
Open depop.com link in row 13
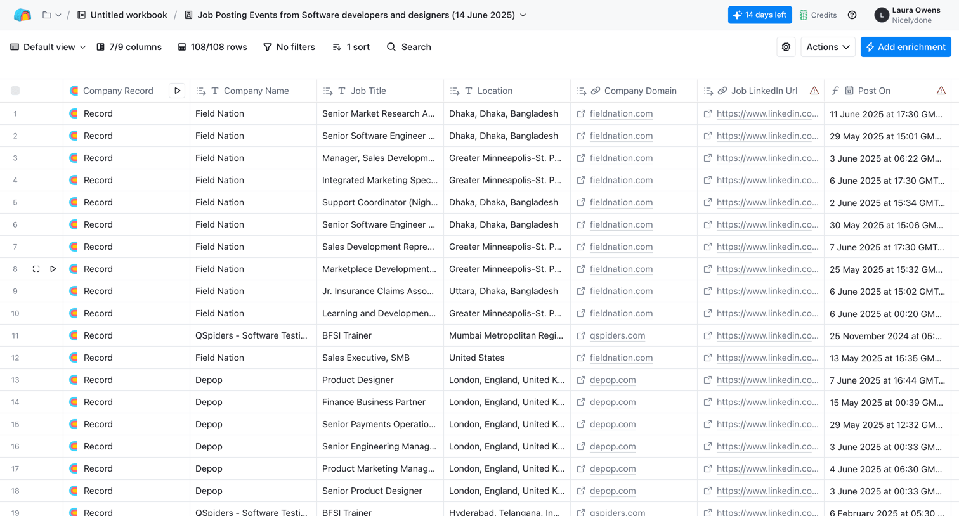point(613,380)
